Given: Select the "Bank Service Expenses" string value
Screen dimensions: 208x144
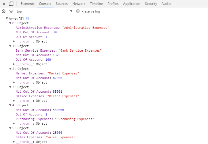Looking at the screenshot, I should [x=79, y=50].
